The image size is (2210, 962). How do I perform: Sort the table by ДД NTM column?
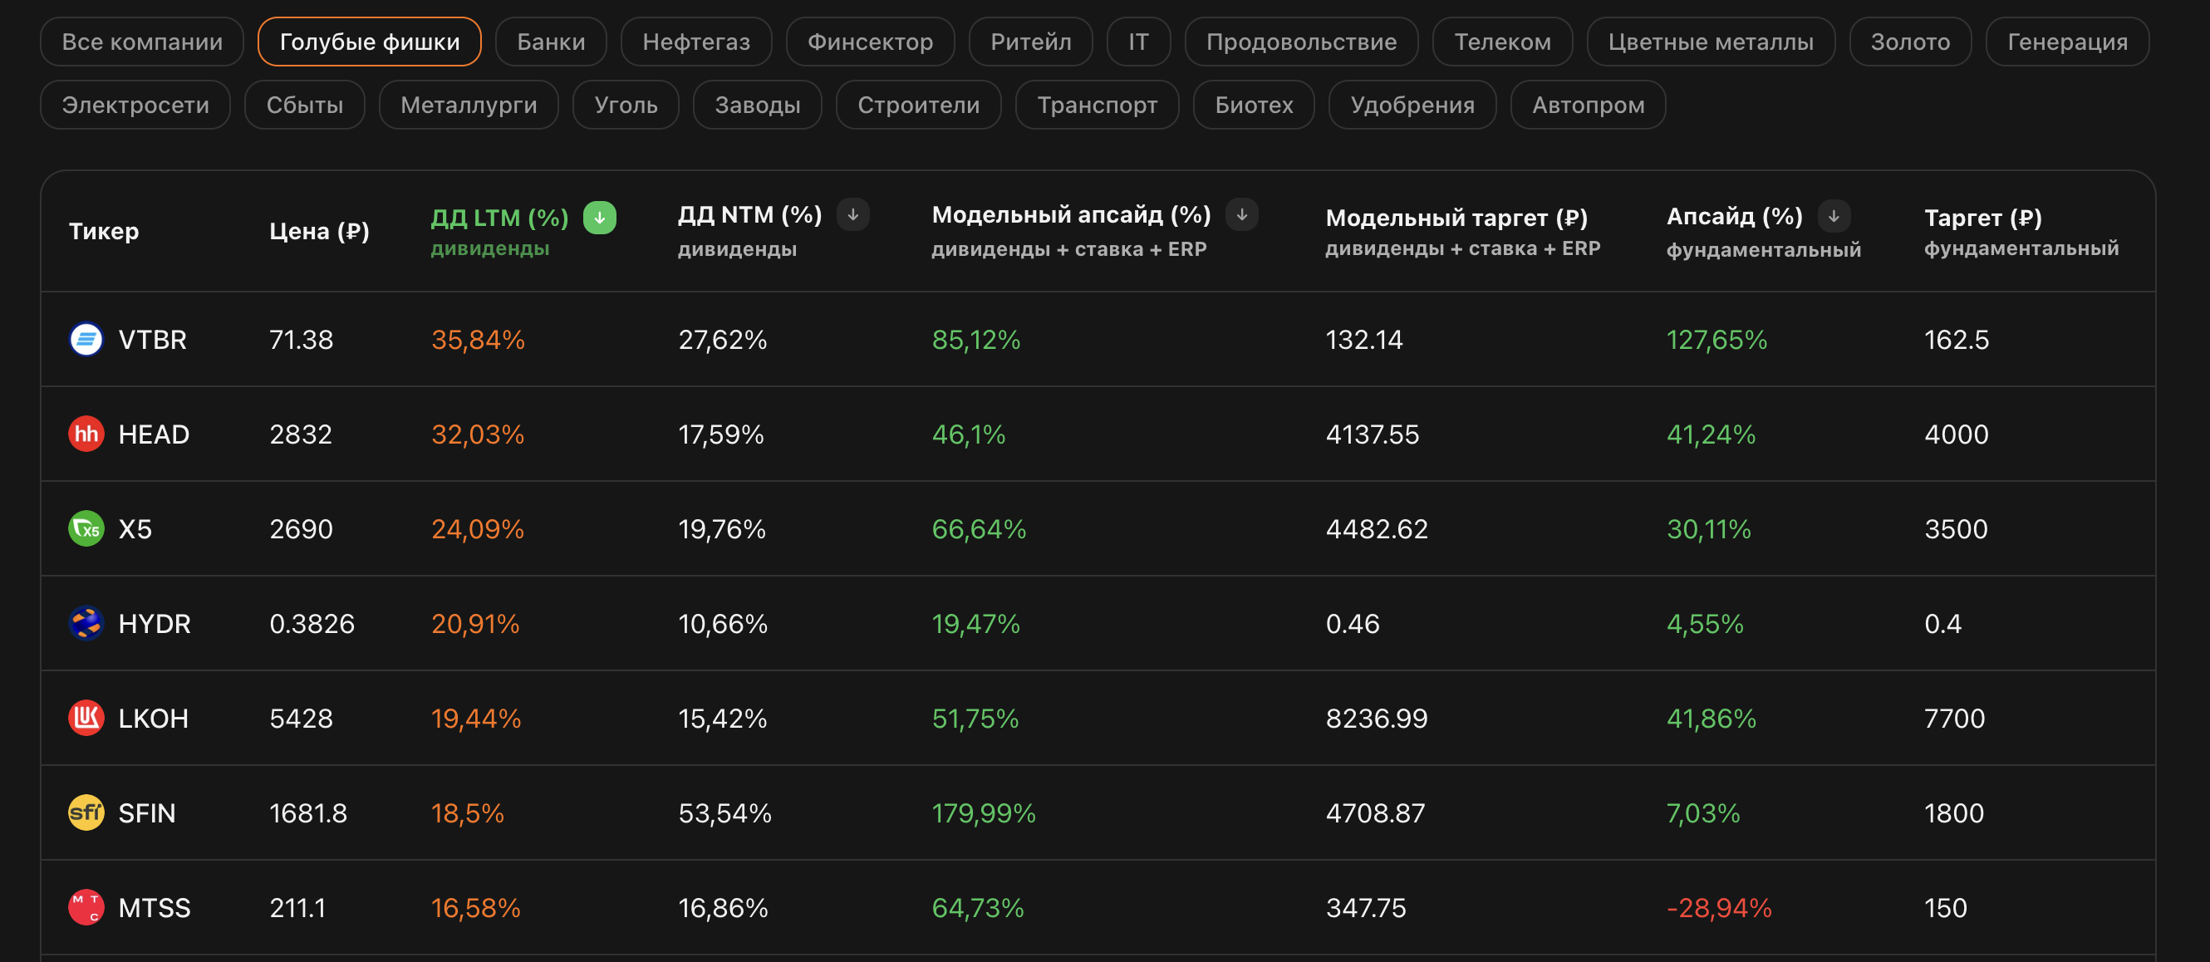(x=852, y=215)
